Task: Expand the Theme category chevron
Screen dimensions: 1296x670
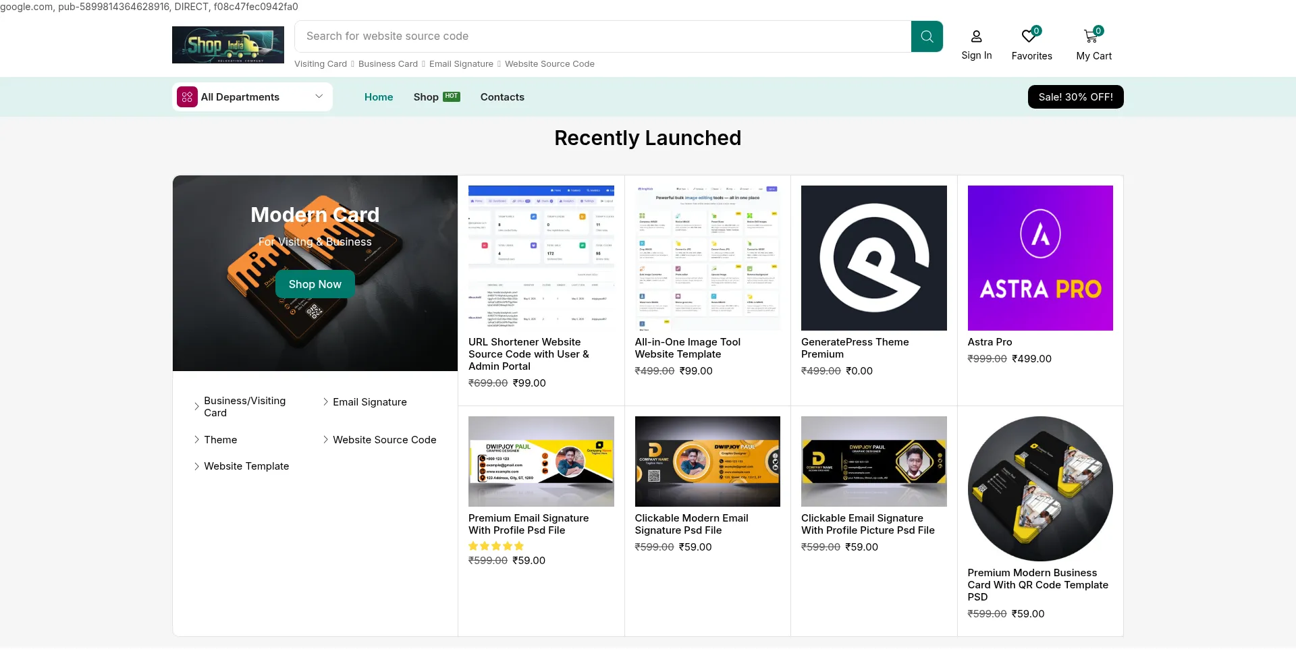Action: (x=196, y=439)
